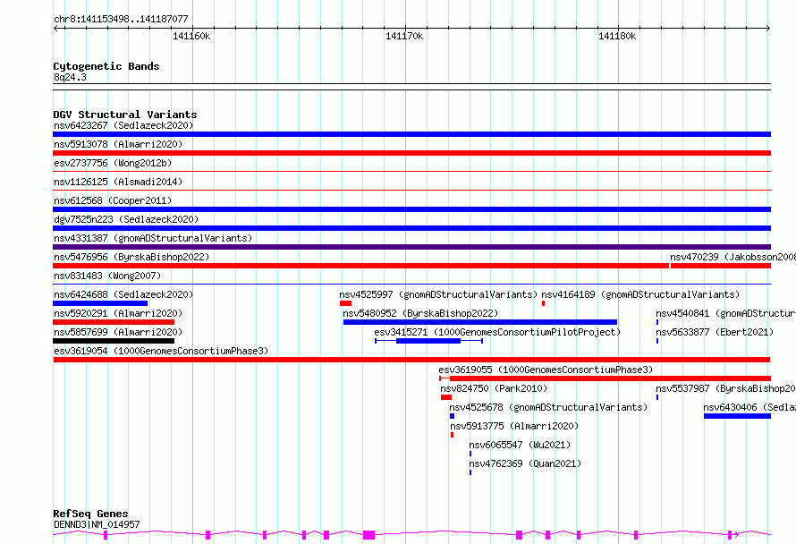Viewport: 796px width, 544px height.
Task: Select the blue nsv5480952 variant bar
Action: point(480,322)
